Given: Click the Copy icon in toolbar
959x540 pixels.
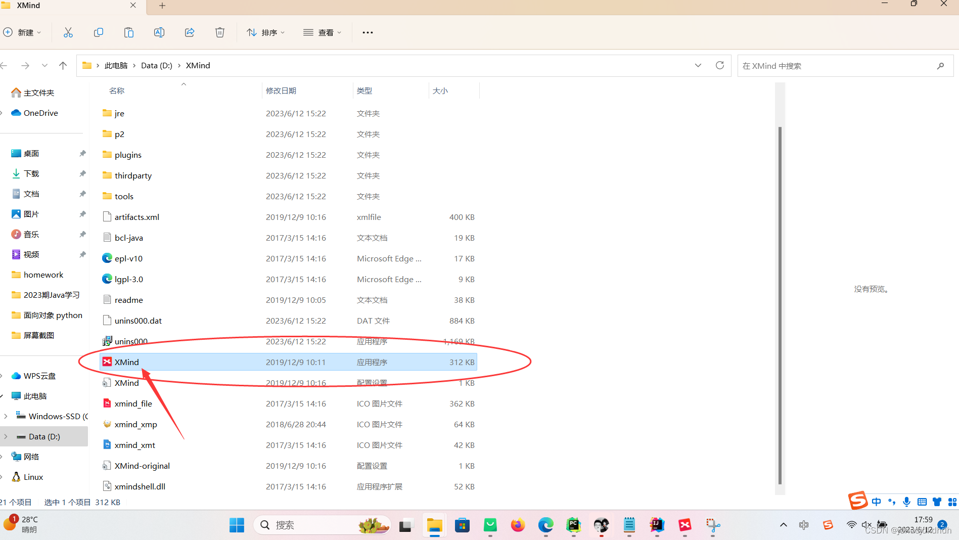Looking at the screenshot, I should point(99,32).
